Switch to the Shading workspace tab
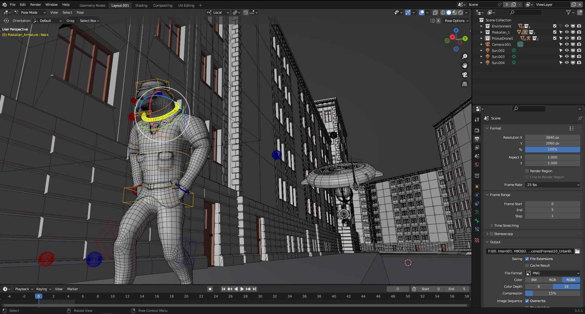 pyautogui.click(x=141, y=5)
